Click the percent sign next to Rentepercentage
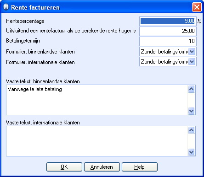This screenshot has height=177, width=204. click(199, 21)
